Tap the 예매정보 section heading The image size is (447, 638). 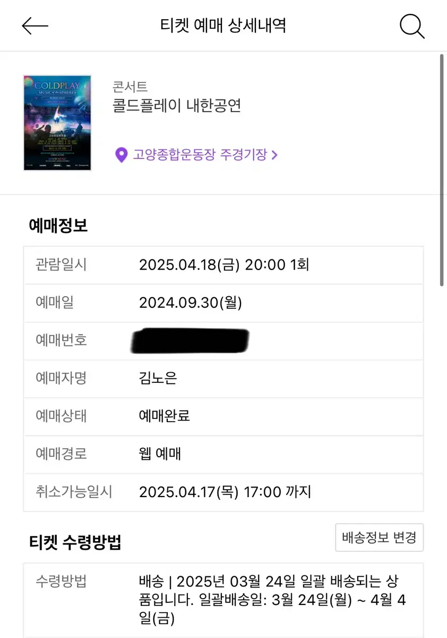tap(58, 225)
